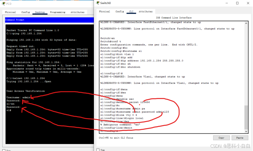Open the Config tab in the PC0 window
This screenshot has width=253, height=151.
coord(26,12)
